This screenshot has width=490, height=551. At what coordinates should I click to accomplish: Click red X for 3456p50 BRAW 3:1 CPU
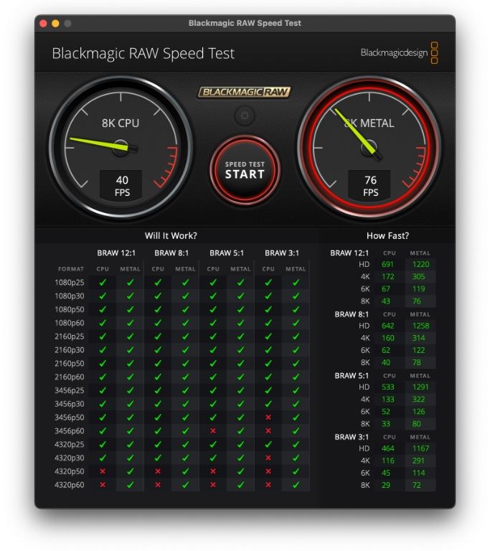coord(268,417)
